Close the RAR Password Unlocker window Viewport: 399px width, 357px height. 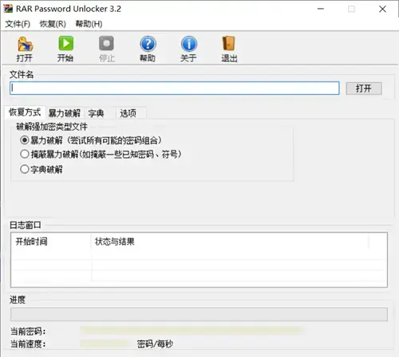(382, 9)
